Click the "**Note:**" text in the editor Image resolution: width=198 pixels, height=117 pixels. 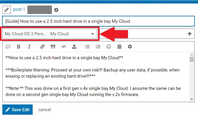pos(15,88)
